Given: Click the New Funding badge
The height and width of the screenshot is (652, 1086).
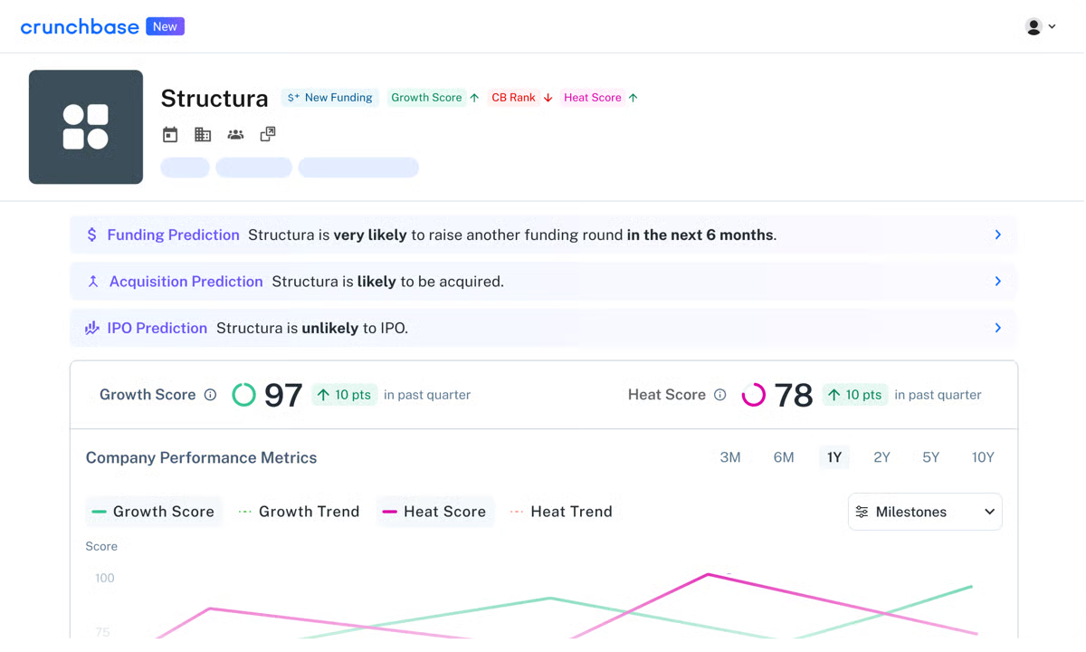Looking at the screenshot, I should pos(329,98).
